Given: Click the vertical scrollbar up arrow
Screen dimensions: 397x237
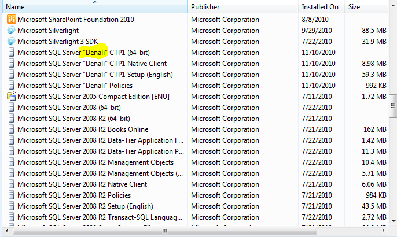Looking at the screenshot, I should pyautogui.click(x=393, y=5).
